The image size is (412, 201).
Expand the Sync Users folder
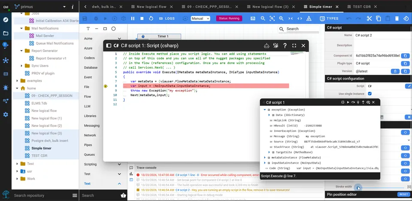pyautogui.click(x=21, y=66)
